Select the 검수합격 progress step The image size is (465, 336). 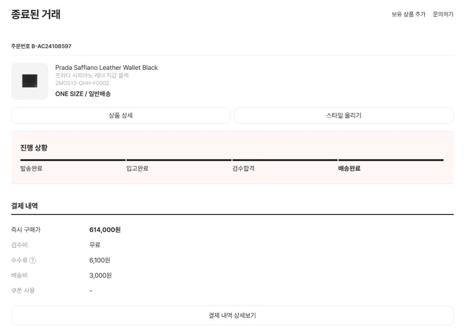pos(243,168)
